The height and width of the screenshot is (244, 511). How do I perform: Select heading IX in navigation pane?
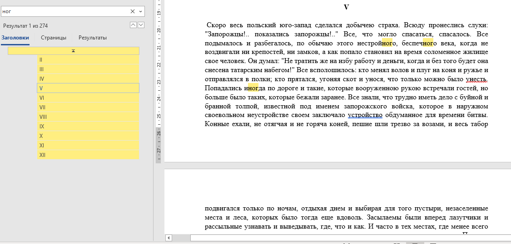pyautogui.click(x=88, y=127)
